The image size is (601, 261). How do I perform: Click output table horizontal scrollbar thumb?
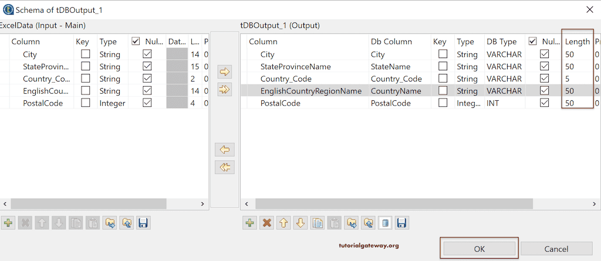(394, 204)
